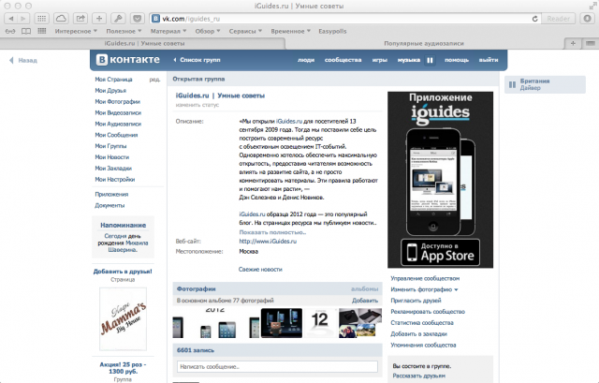Viewport: 599px width, 383px height.
Task: Open Документы in sidebar
Action: 110,205
